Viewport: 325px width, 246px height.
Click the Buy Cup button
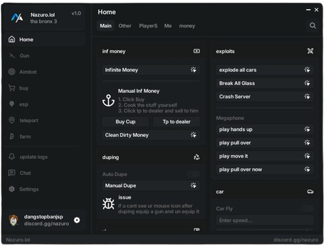point(125,121)
